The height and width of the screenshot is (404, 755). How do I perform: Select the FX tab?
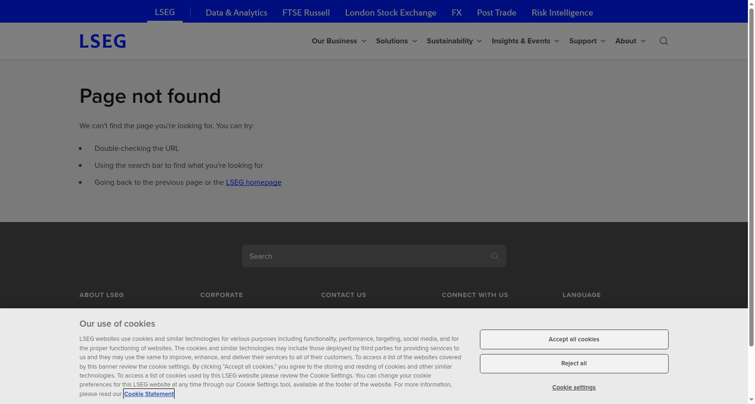[x=457, y=13]
